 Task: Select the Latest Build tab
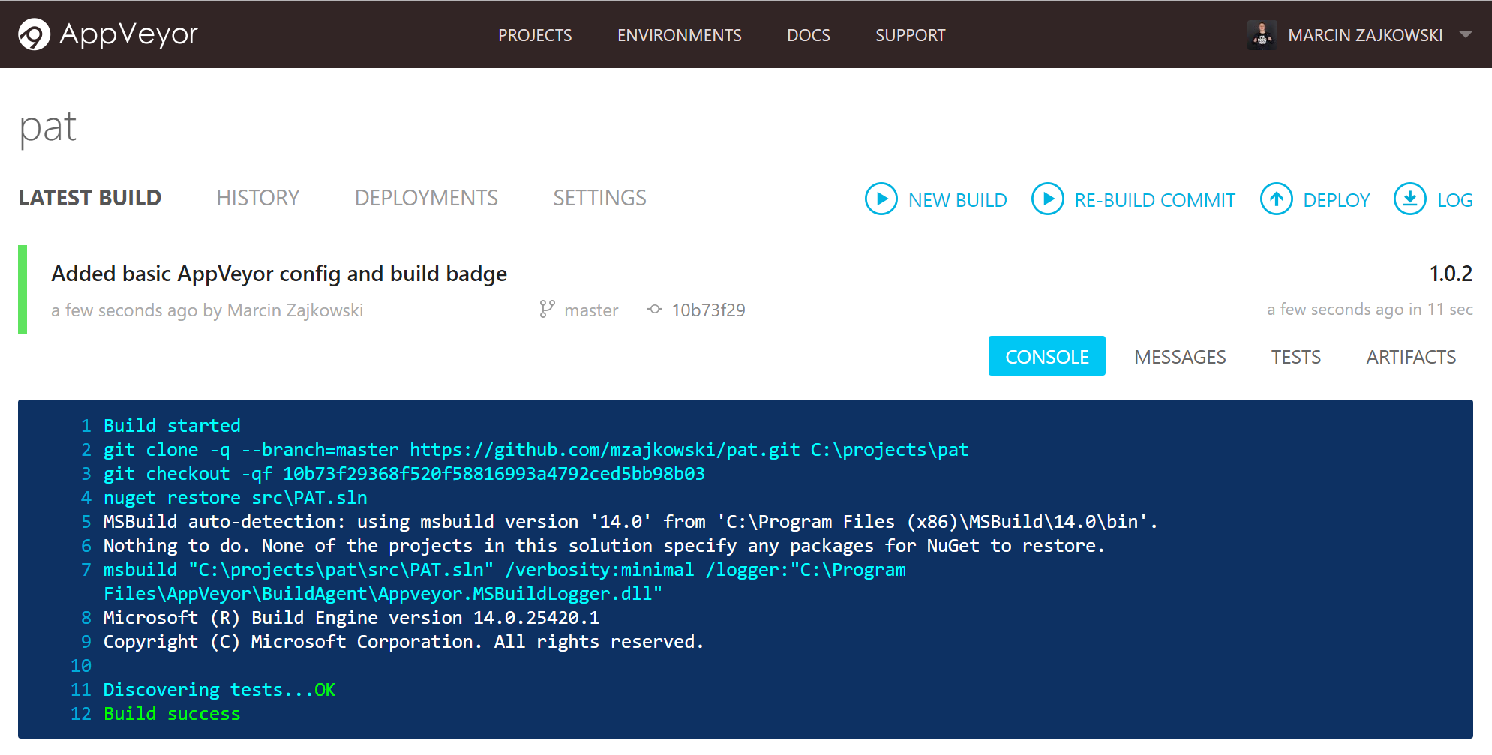(x=90, y=198)
